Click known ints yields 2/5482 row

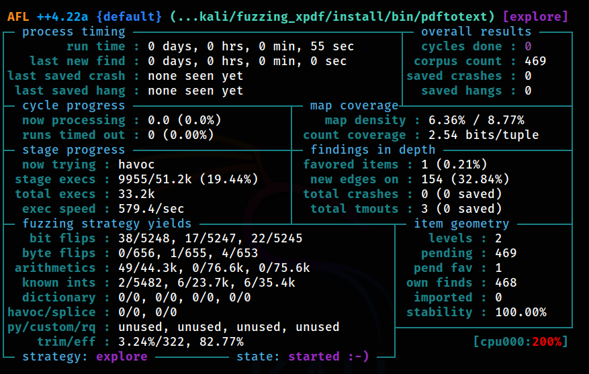207,283
